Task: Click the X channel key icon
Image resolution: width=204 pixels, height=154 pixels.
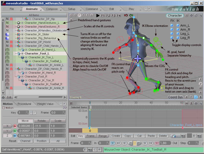Action: coord(15,126)
